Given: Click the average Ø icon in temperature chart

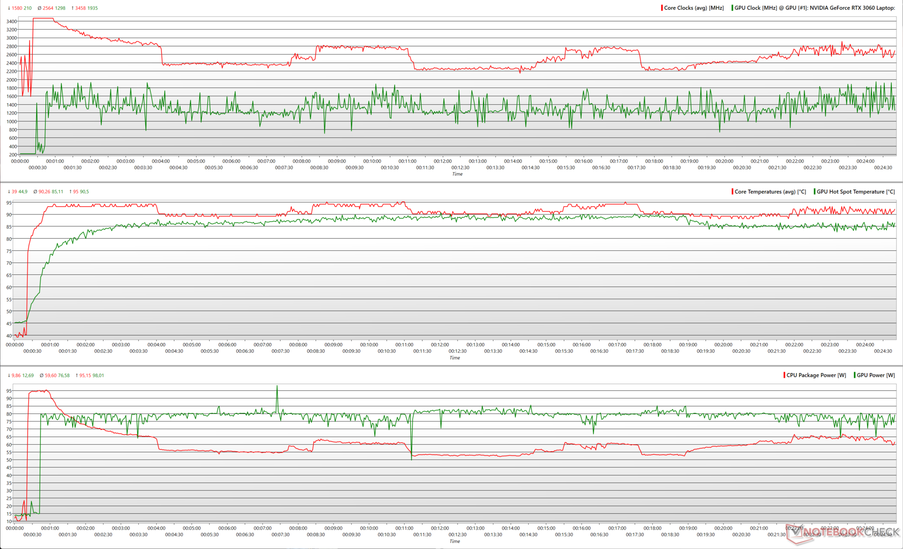Looking at the screenshot, I should (x=35, y=191).
